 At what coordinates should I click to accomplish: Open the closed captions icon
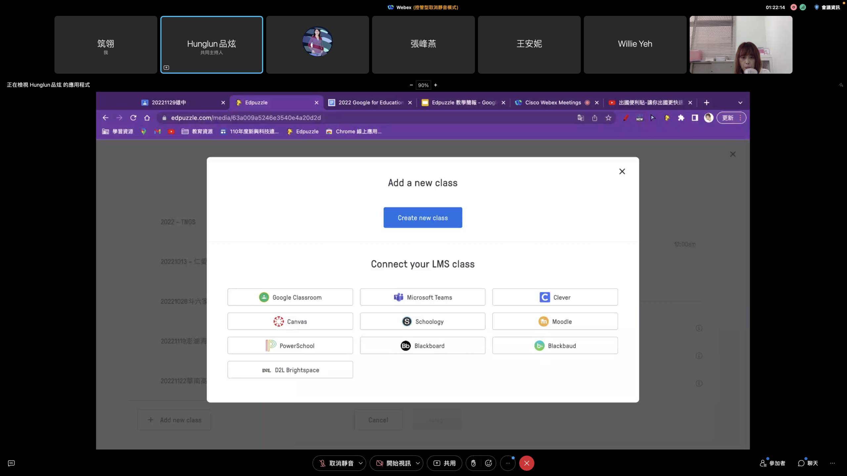coord(11,463)
